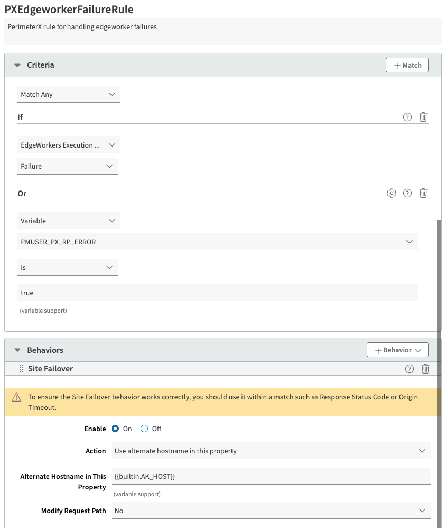Open help for the Or criteria
The height and width of the screenshot is (528, 446).
click(x=407, y=194)
